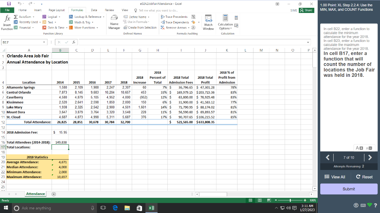Click Calculate Sheet icon
Screen dimensions: 380x213
click(x=236, y=26)
